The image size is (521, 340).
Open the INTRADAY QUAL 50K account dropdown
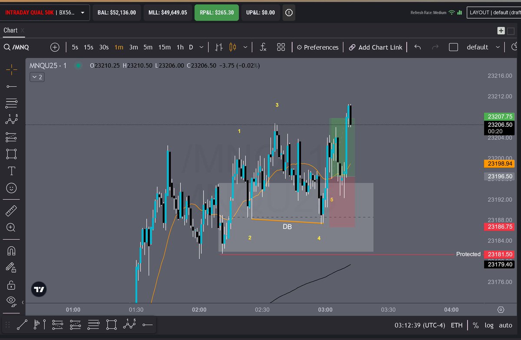coord(45,13)
